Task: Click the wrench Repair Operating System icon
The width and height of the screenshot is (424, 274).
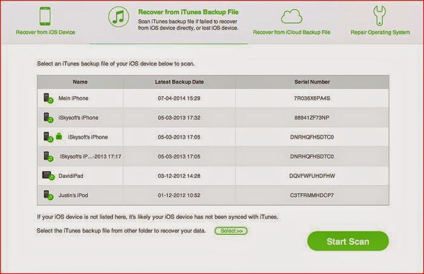Action: pyautogui.click(x=380, y=16)
